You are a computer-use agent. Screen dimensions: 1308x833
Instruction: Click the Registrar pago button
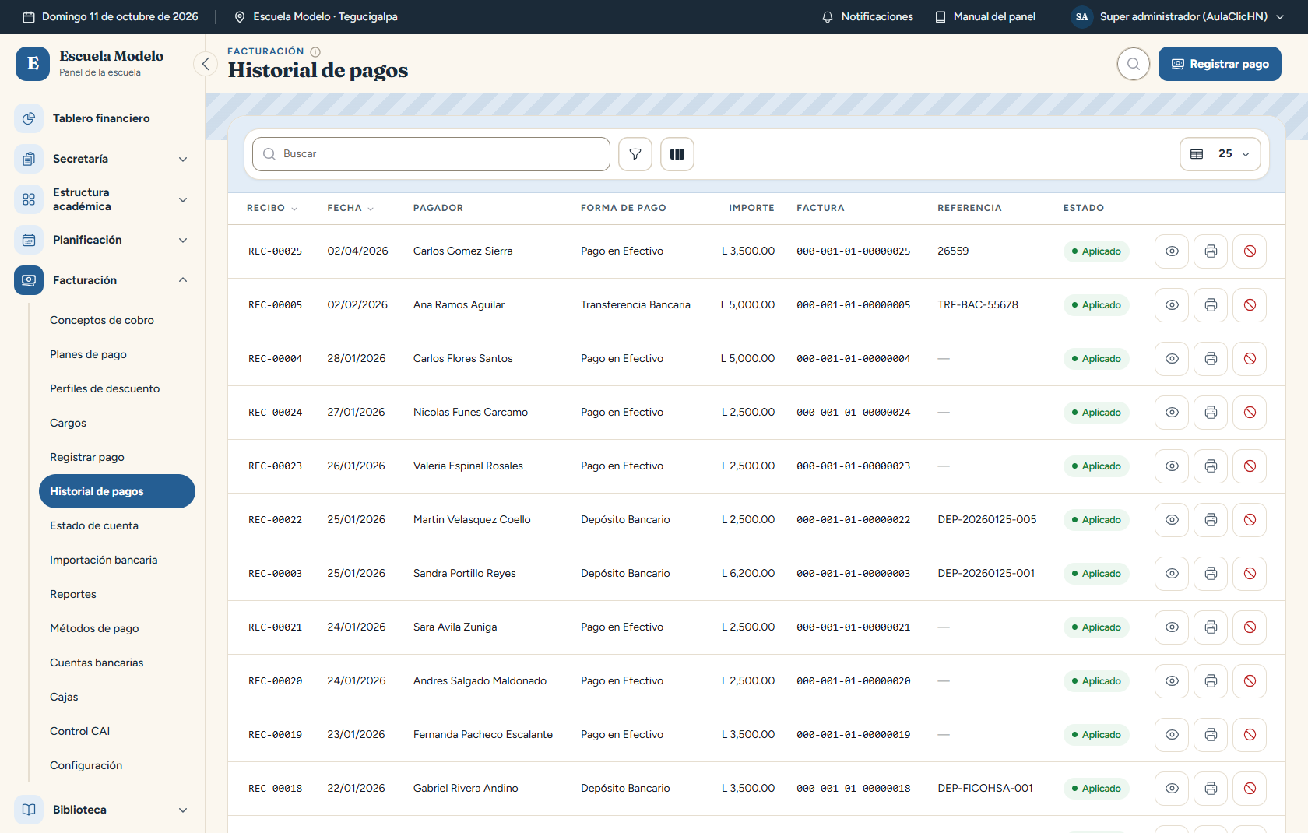(1219, 64)
